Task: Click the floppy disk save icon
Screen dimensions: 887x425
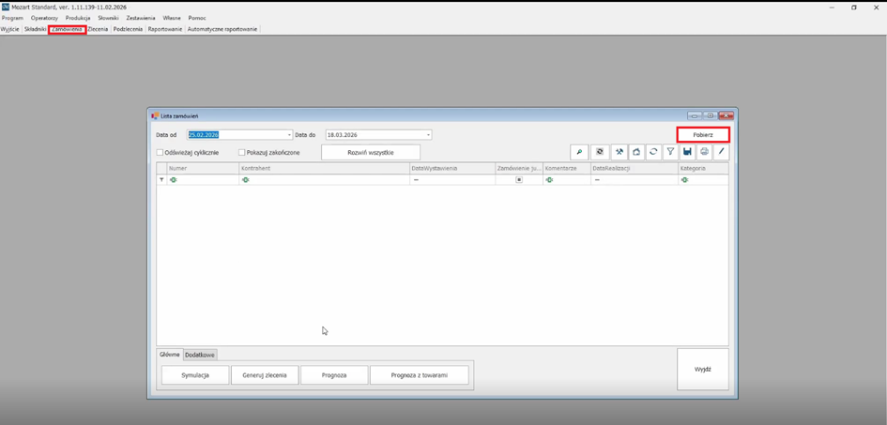Action: click(687, 152)
